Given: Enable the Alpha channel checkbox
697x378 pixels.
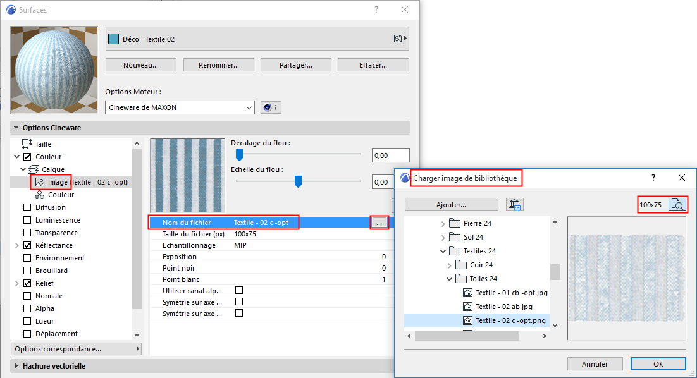Looking at the screenshot, I should pos(27,308).
